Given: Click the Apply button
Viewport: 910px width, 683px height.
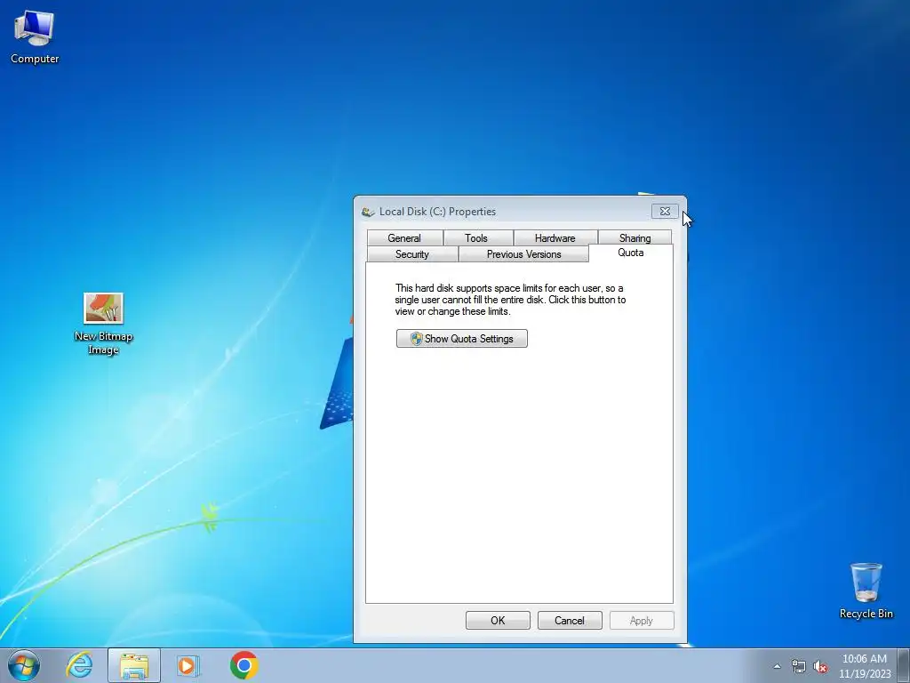Looking at the screenshot, I should 642,620.
